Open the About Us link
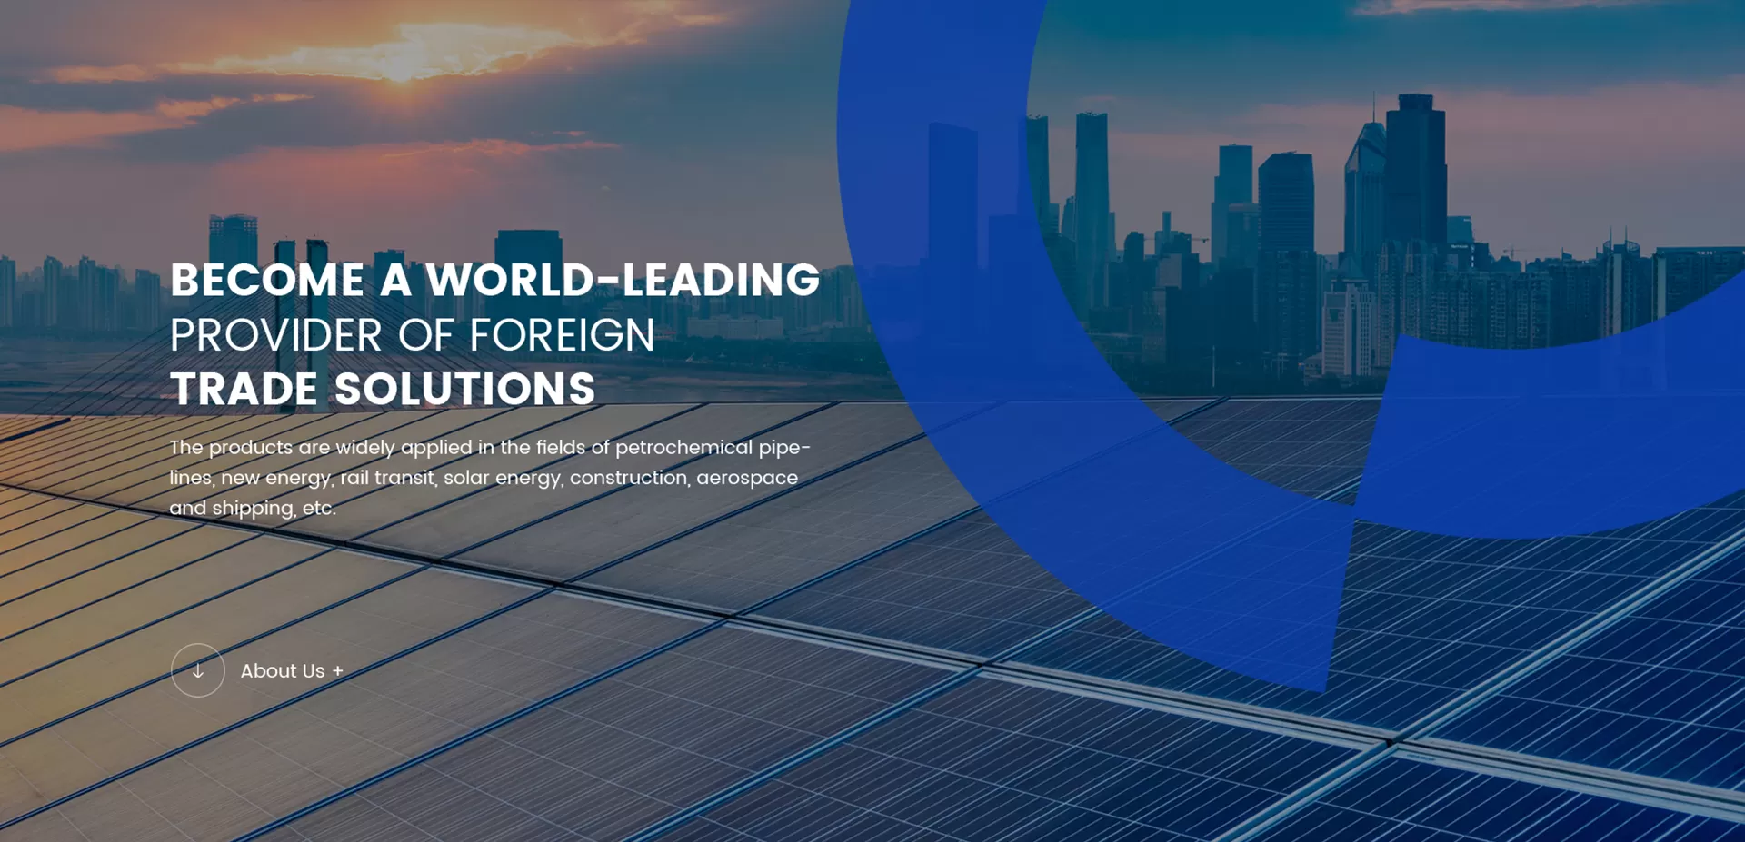1745x842 pixels. [x=282, y=671]
